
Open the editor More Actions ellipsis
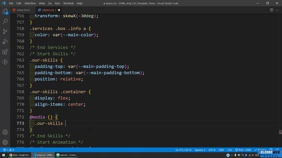pyautogui.click(x=277, y=10)
